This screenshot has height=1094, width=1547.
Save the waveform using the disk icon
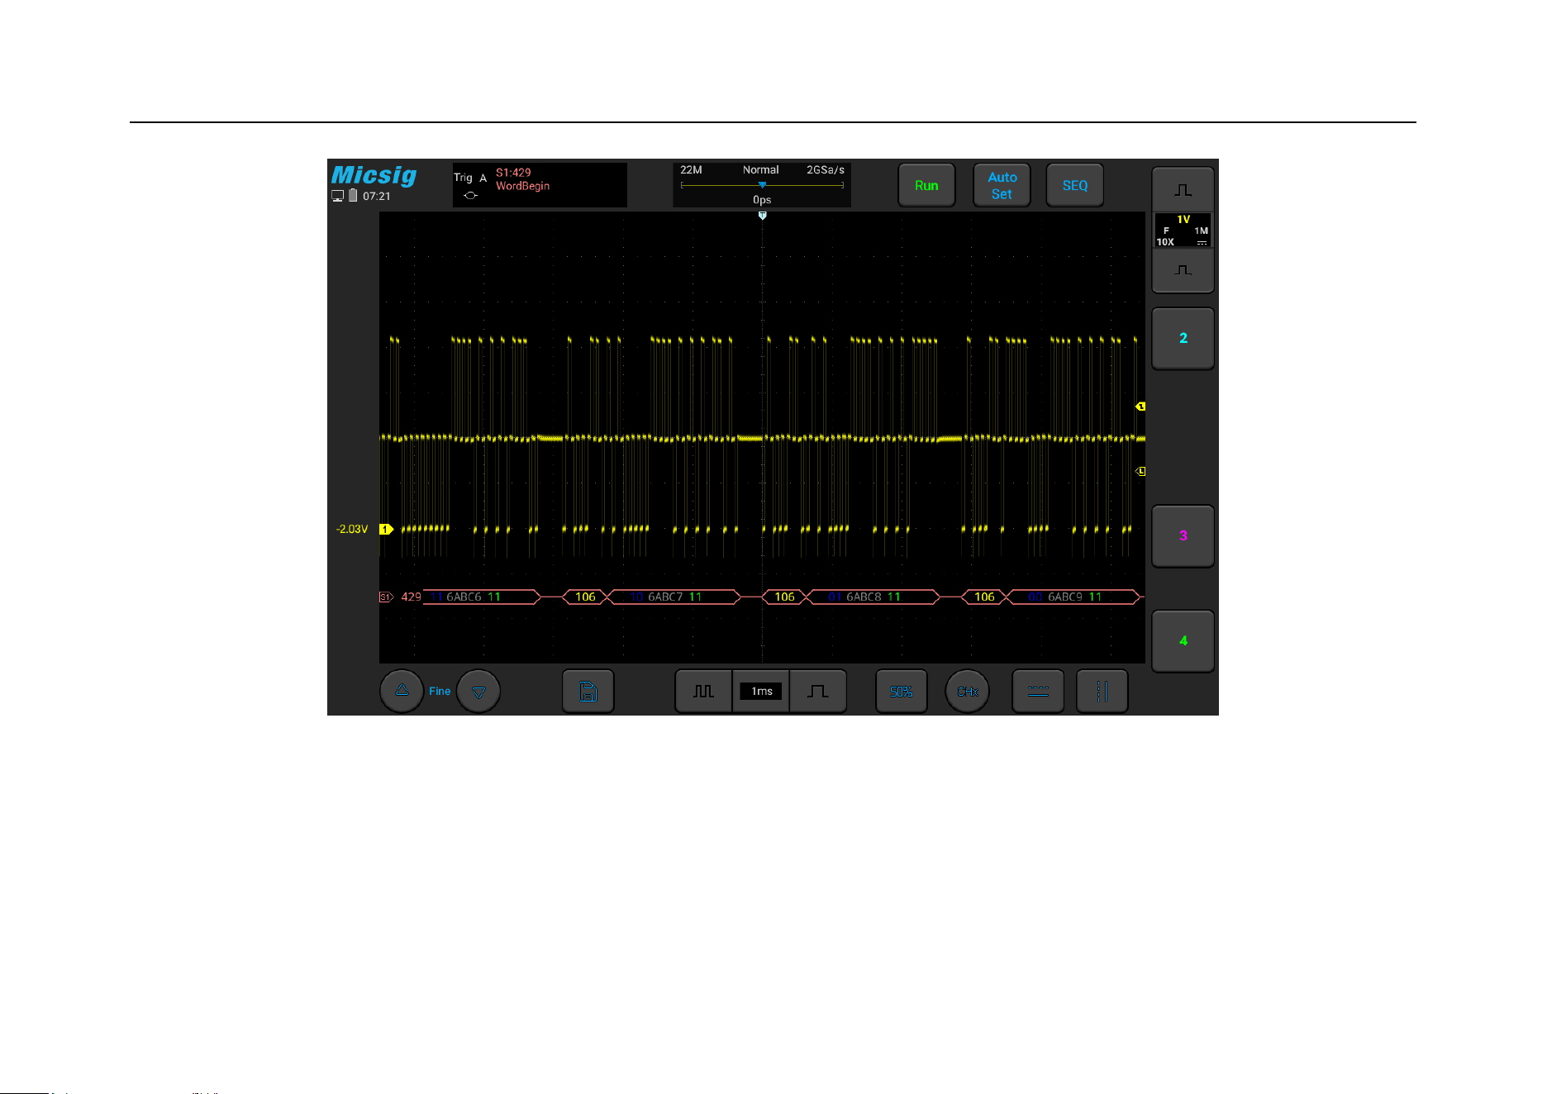point(588,691)
